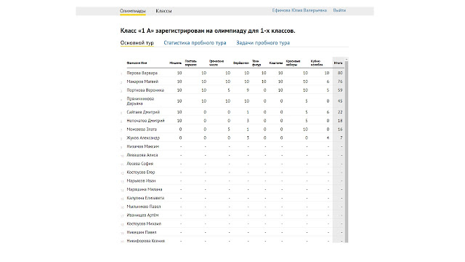Select the Перова Варвара row name
This screenshot has width=465, height=262.
click(x=142, y=73)
